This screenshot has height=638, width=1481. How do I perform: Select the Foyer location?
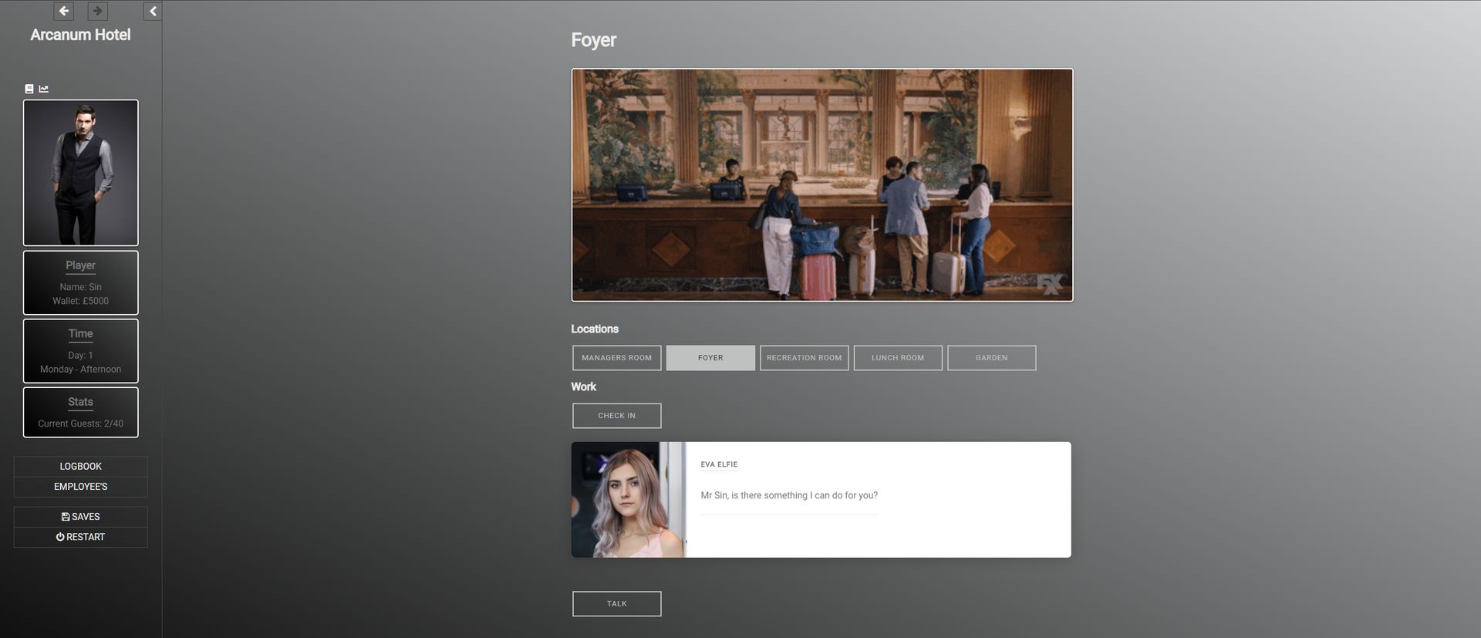(710, 358)
